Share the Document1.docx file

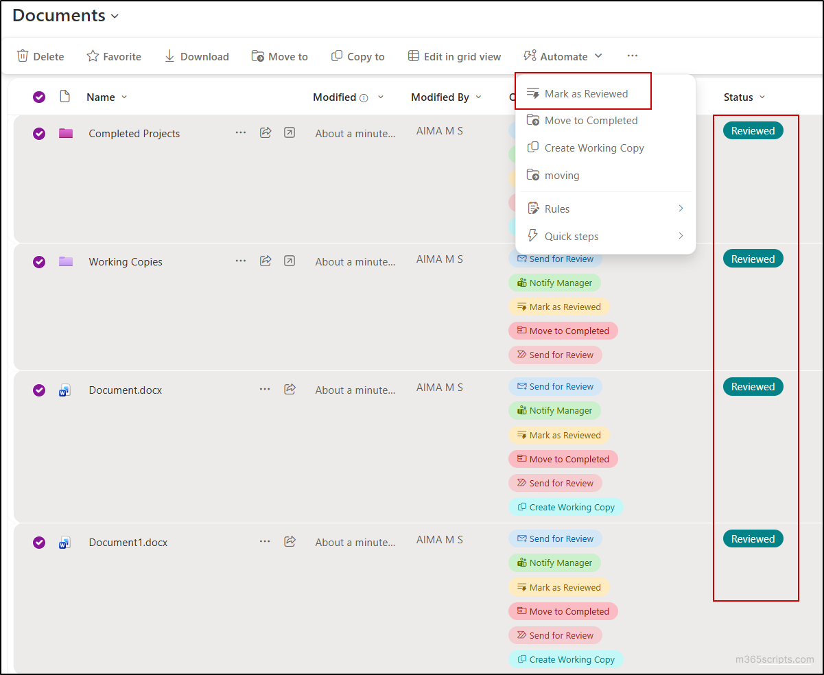point(290,541)
